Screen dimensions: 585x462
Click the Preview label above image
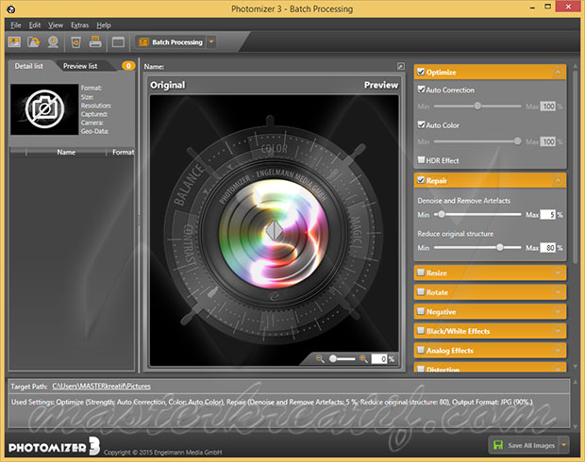click(x=381, y=85)
